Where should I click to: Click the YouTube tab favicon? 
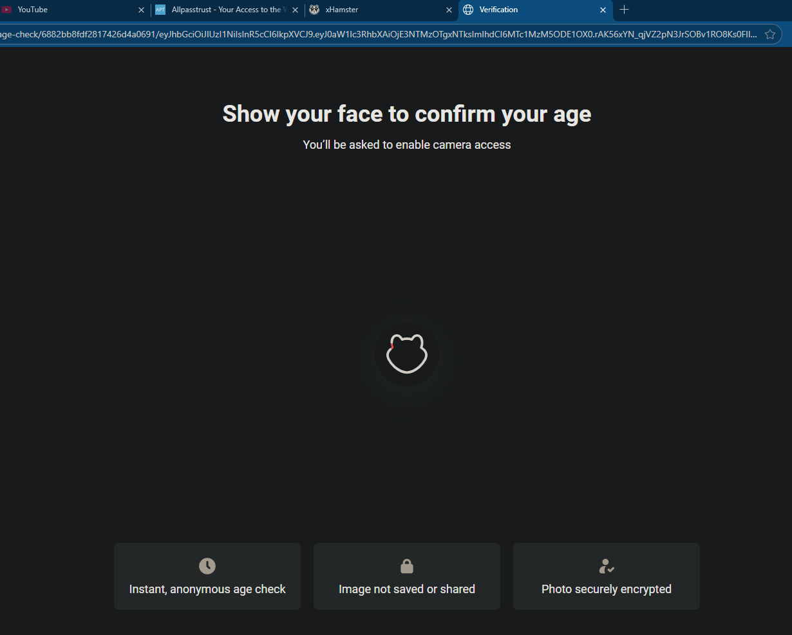click(6, 10)
